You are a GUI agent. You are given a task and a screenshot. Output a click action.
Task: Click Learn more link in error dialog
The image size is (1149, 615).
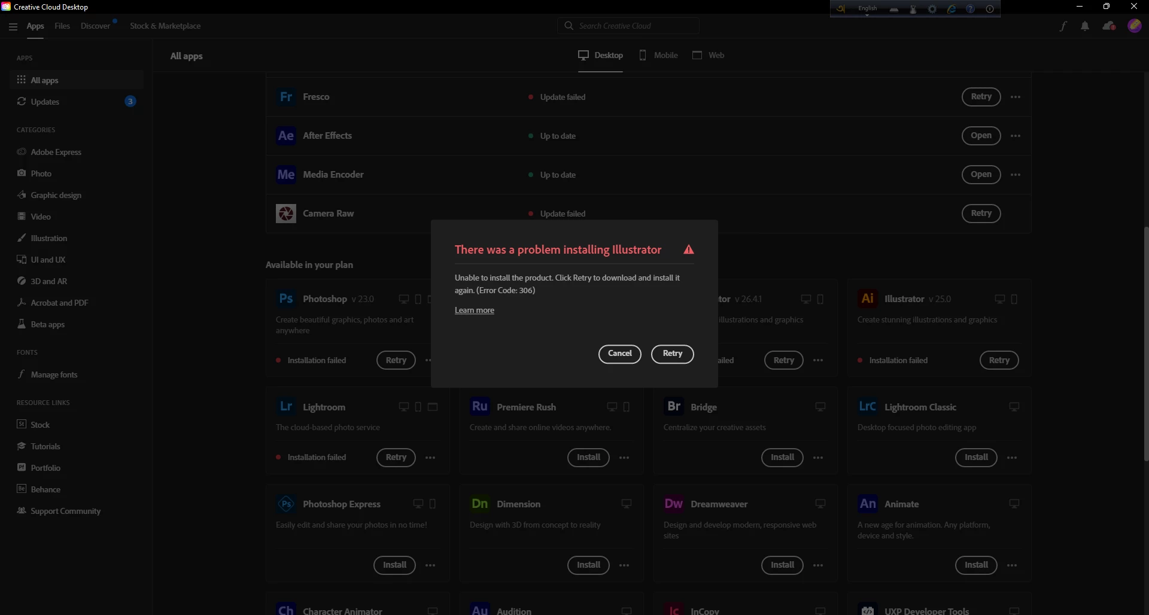pos(474,310)
